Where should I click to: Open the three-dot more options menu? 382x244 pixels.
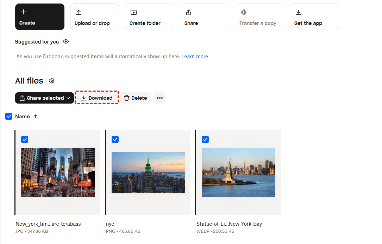pos(160,98)
